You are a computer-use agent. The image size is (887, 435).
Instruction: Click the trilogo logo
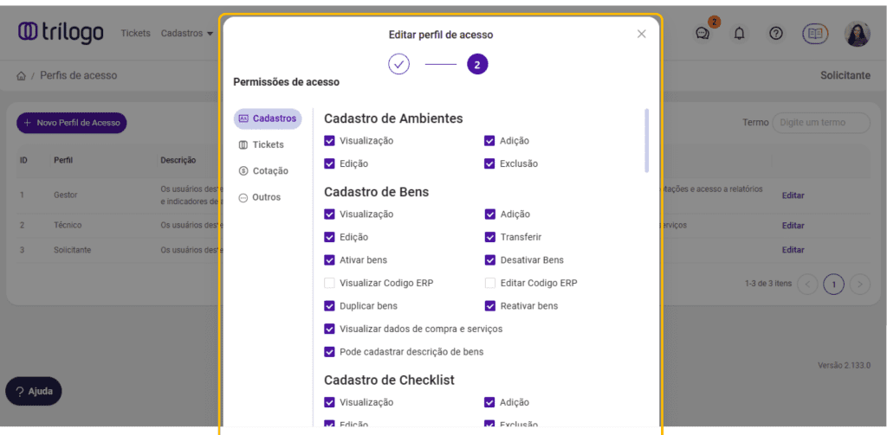[61, 33]
